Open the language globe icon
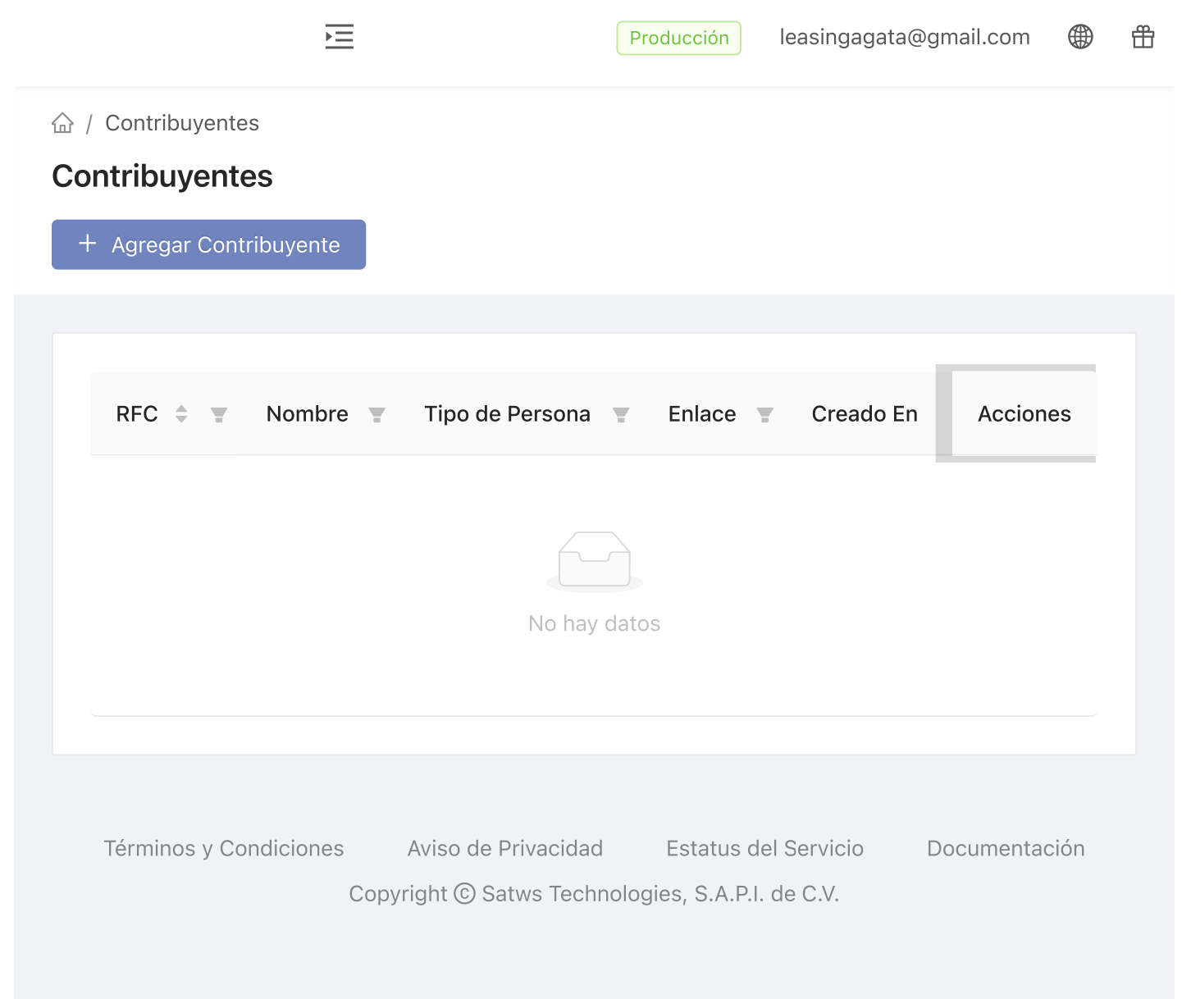This screenshot has width=1191, height=999. coord(1080,37)
